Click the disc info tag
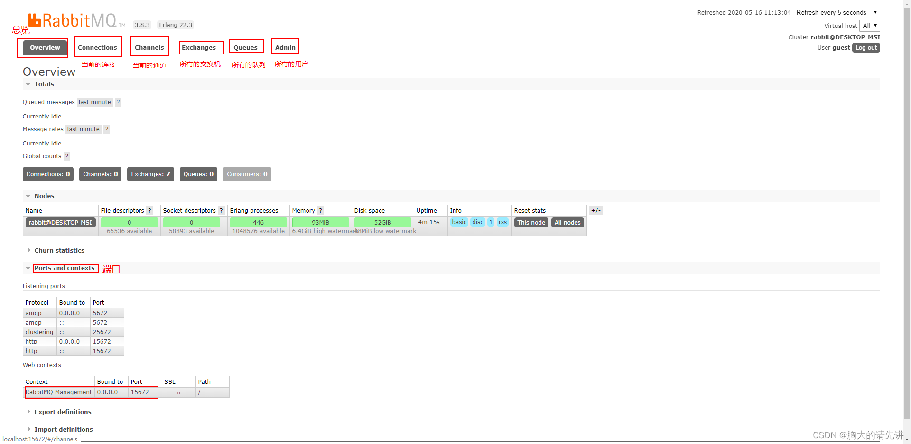The height and width of the screenshot is (444, 911). tap(478, 222)
